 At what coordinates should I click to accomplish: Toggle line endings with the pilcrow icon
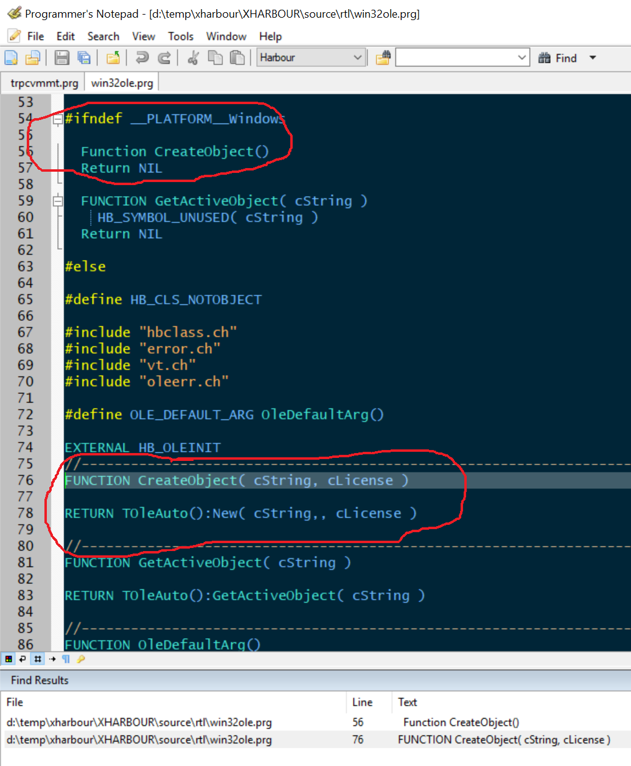point(66,659)
